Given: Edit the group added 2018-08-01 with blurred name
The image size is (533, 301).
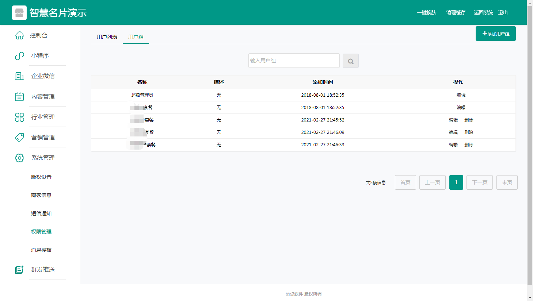Looking at the screenshot, I should pos(461,108).
